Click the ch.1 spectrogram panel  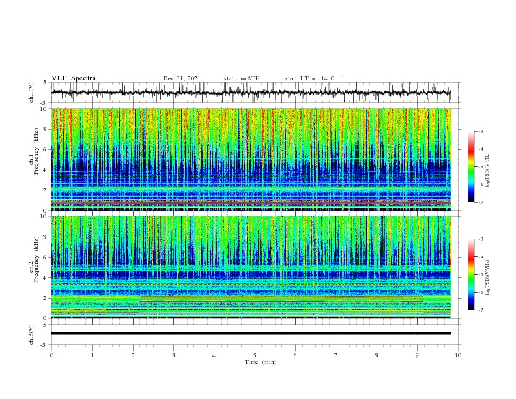[251, 159]
